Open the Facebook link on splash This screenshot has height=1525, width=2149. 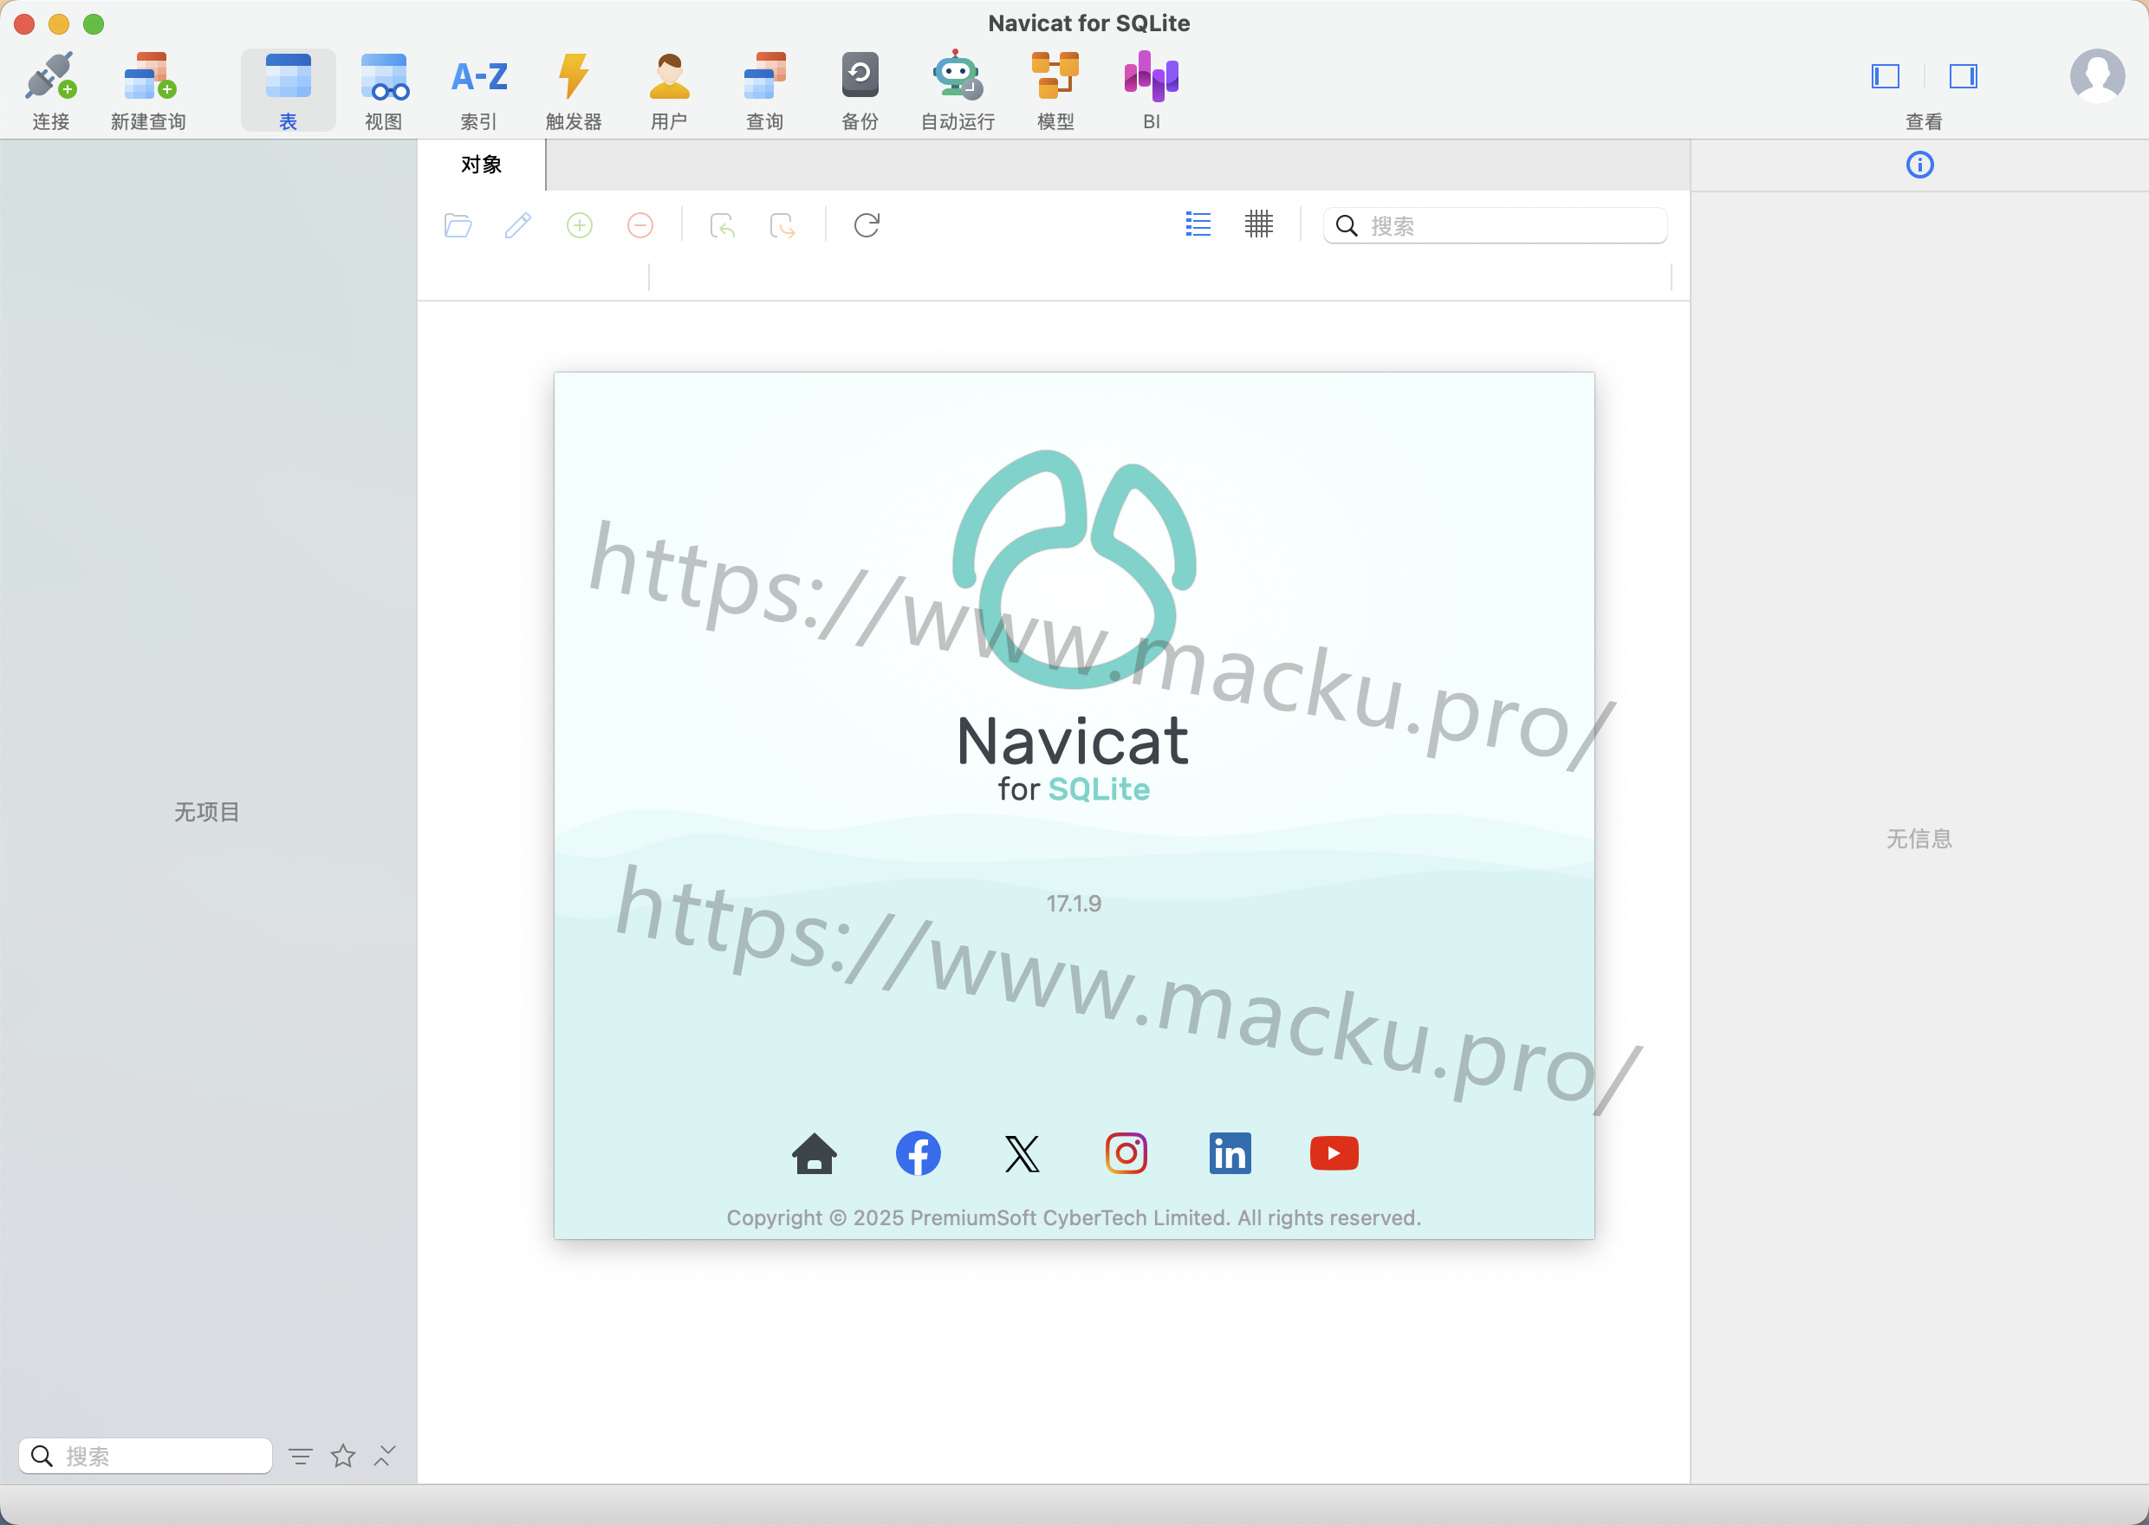point(919,1153)
